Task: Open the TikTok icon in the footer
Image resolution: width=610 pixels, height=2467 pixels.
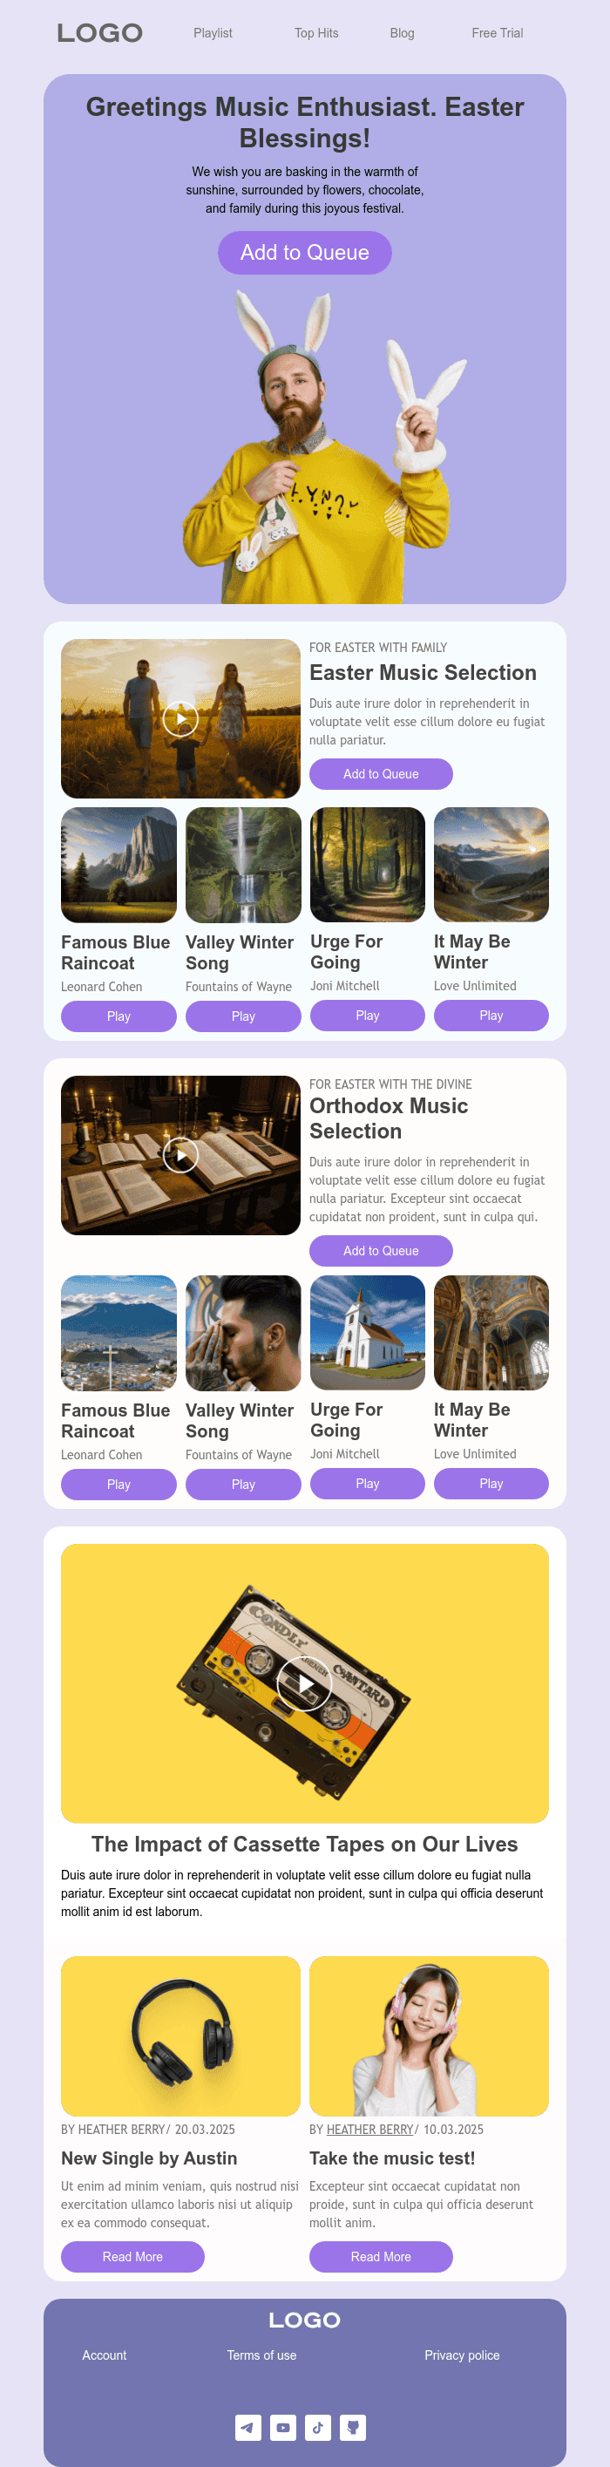Action: [318, 2427]
